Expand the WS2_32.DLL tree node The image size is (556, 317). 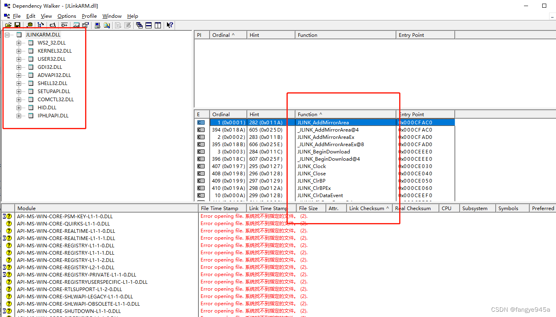(x=19, y=43)
